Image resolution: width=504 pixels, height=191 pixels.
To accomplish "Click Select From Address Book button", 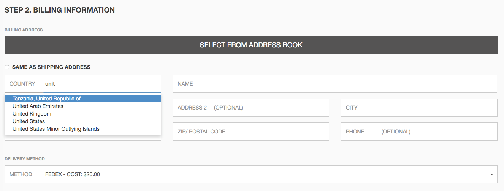I will [251, 45].
